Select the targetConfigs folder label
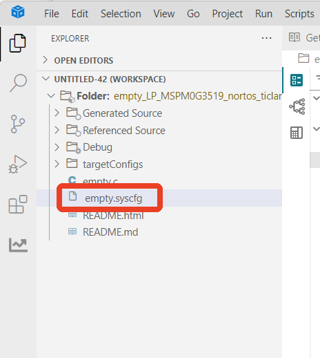This screenshot has height=358, width=320. click(x=113, y=164)
